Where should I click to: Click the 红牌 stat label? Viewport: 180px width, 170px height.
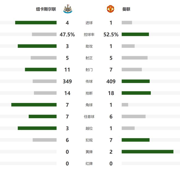click(x=89, y=163)
